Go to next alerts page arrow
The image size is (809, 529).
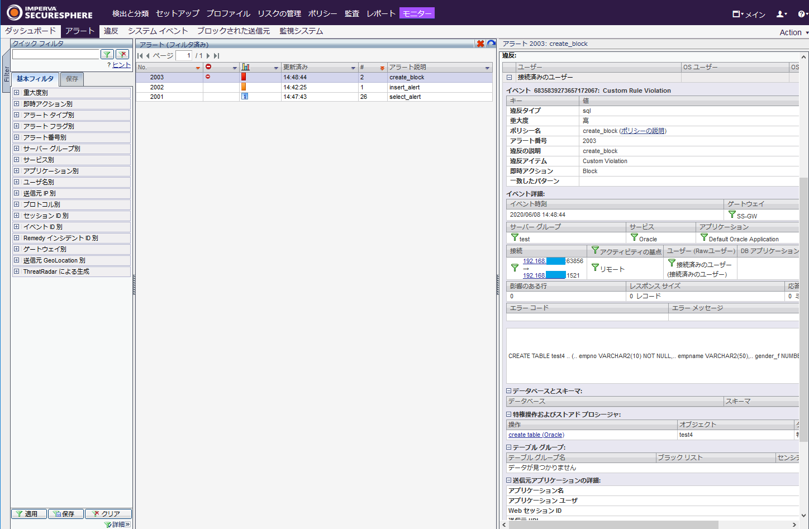pyautogui.click(x=208, y=56)
